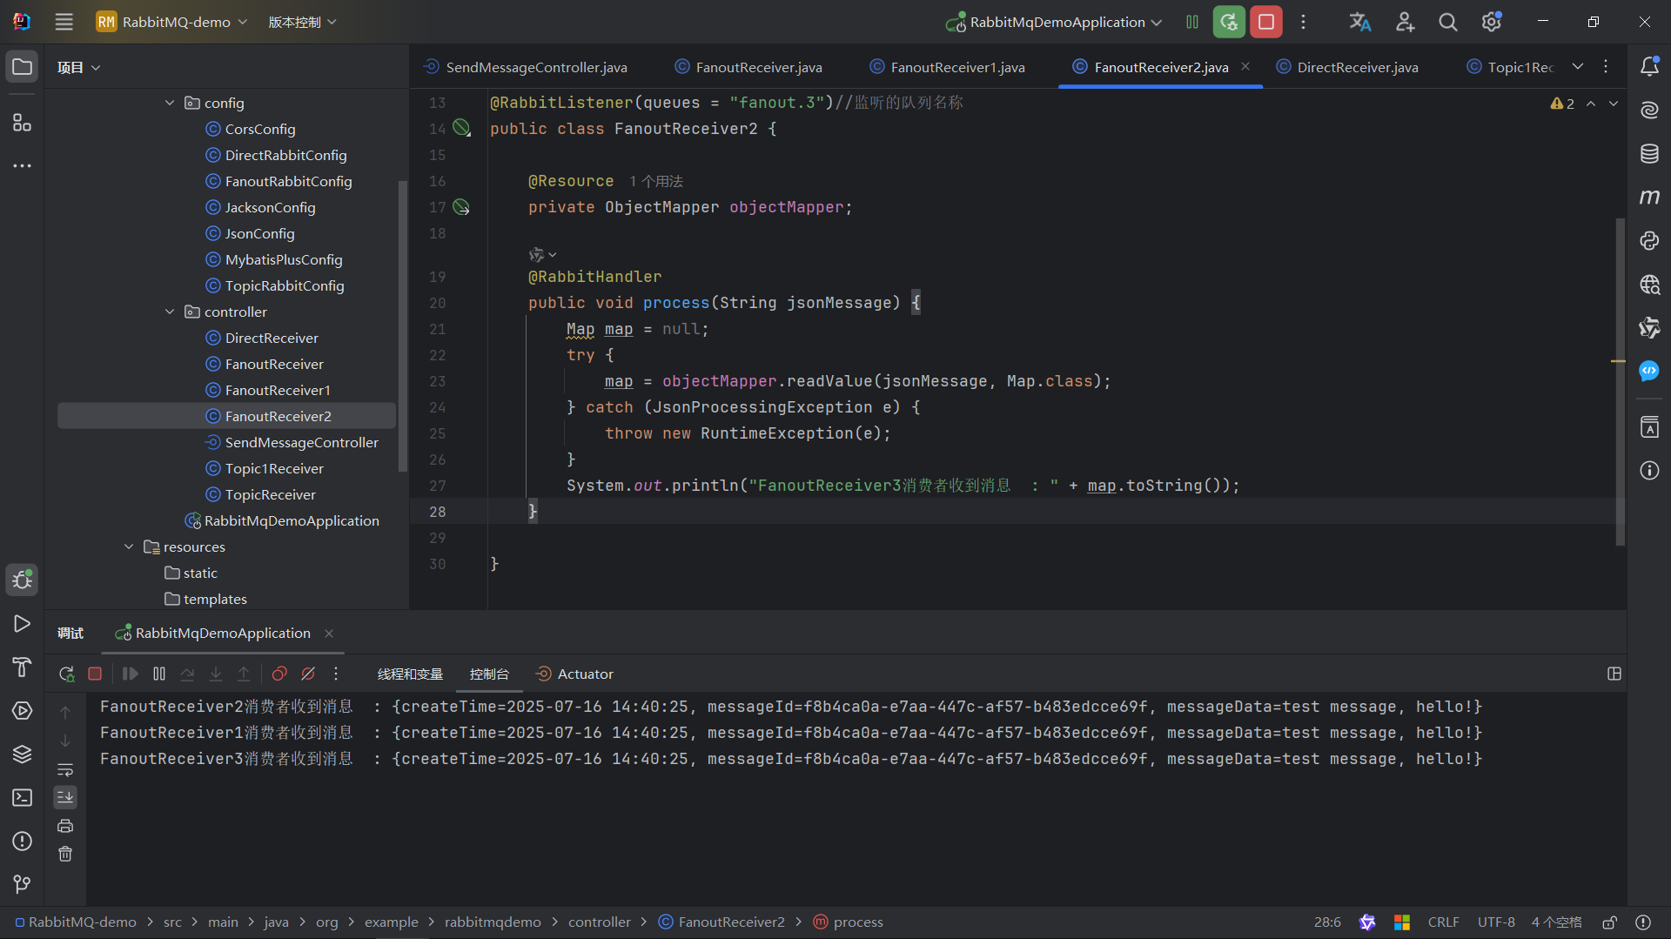Image resolution: width=1671 pixels, height=939 pixels.
Task: Click the project tree vertical scrollbar
Action: (x=402, y=326)
